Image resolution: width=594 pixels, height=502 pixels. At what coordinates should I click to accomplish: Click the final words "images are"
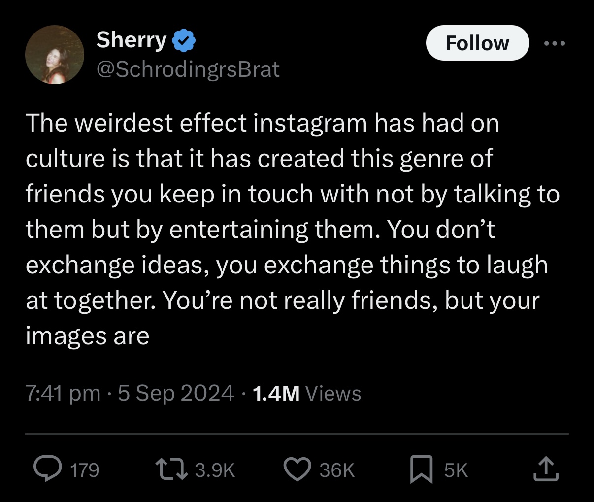[87, 336]
